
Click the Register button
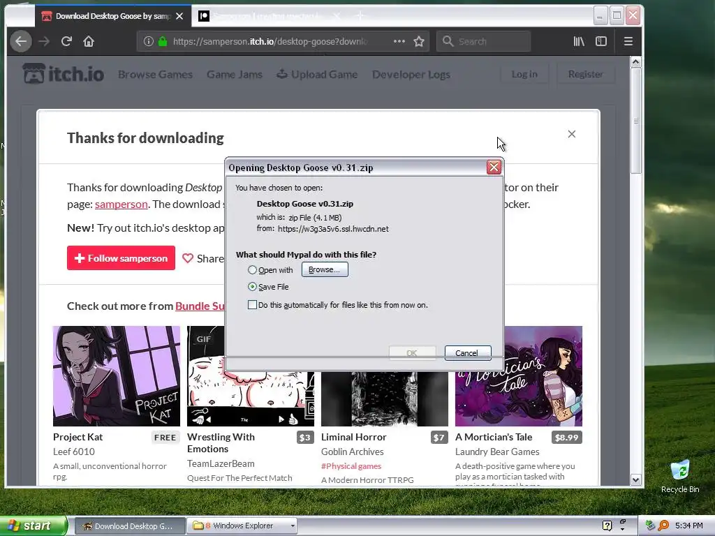[586, 74]
